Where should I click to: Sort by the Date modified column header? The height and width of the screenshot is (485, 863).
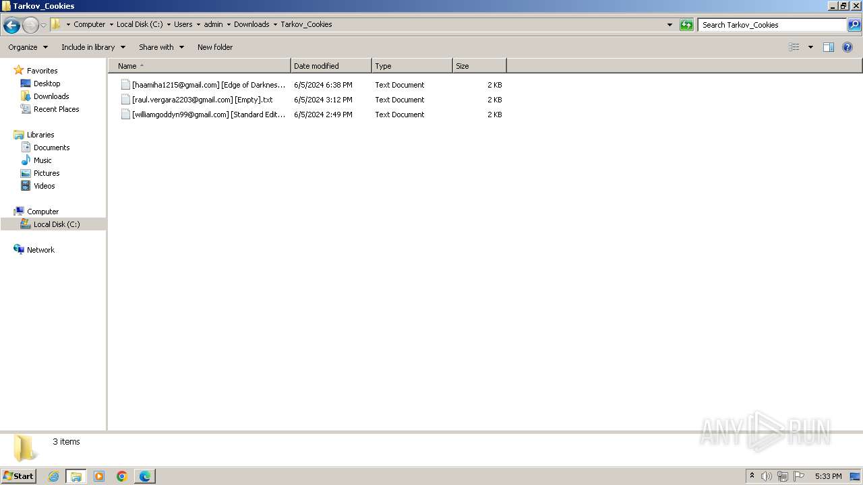331,66
